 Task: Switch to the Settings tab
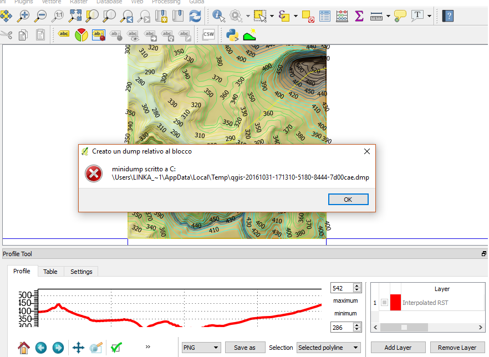[81, 272]
